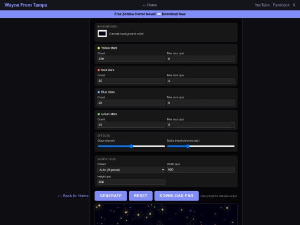
Task: Click the starfield canvas preview
Action: click(x=166, y=214)
